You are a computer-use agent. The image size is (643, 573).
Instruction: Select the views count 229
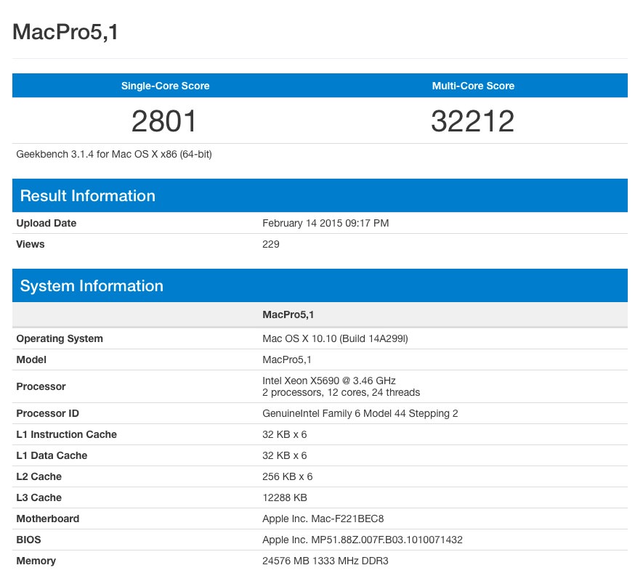click(271, 244)
